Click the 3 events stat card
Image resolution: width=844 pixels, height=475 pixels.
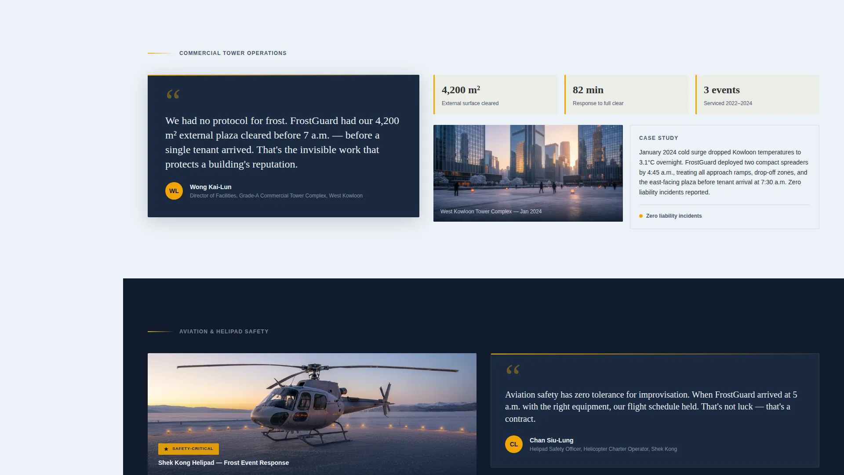757,95
